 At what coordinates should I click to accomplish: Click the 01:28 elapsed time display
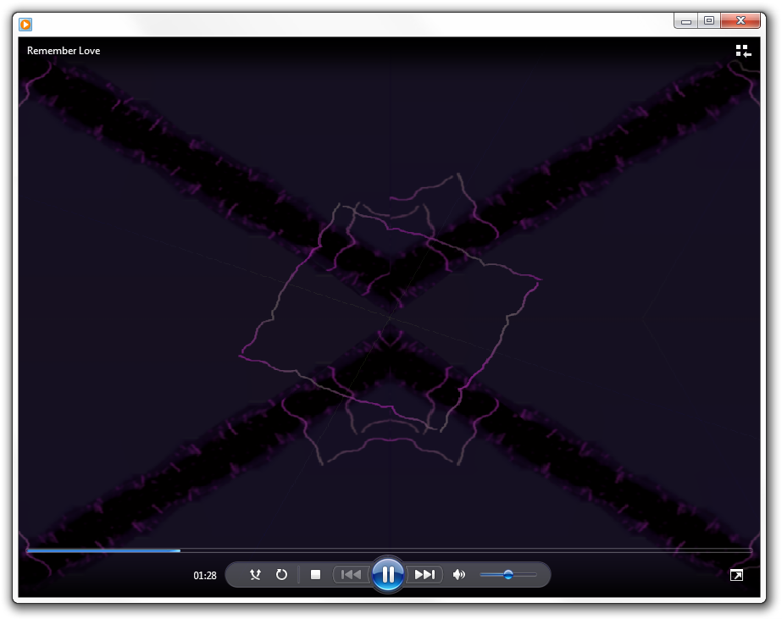(205, 575)
